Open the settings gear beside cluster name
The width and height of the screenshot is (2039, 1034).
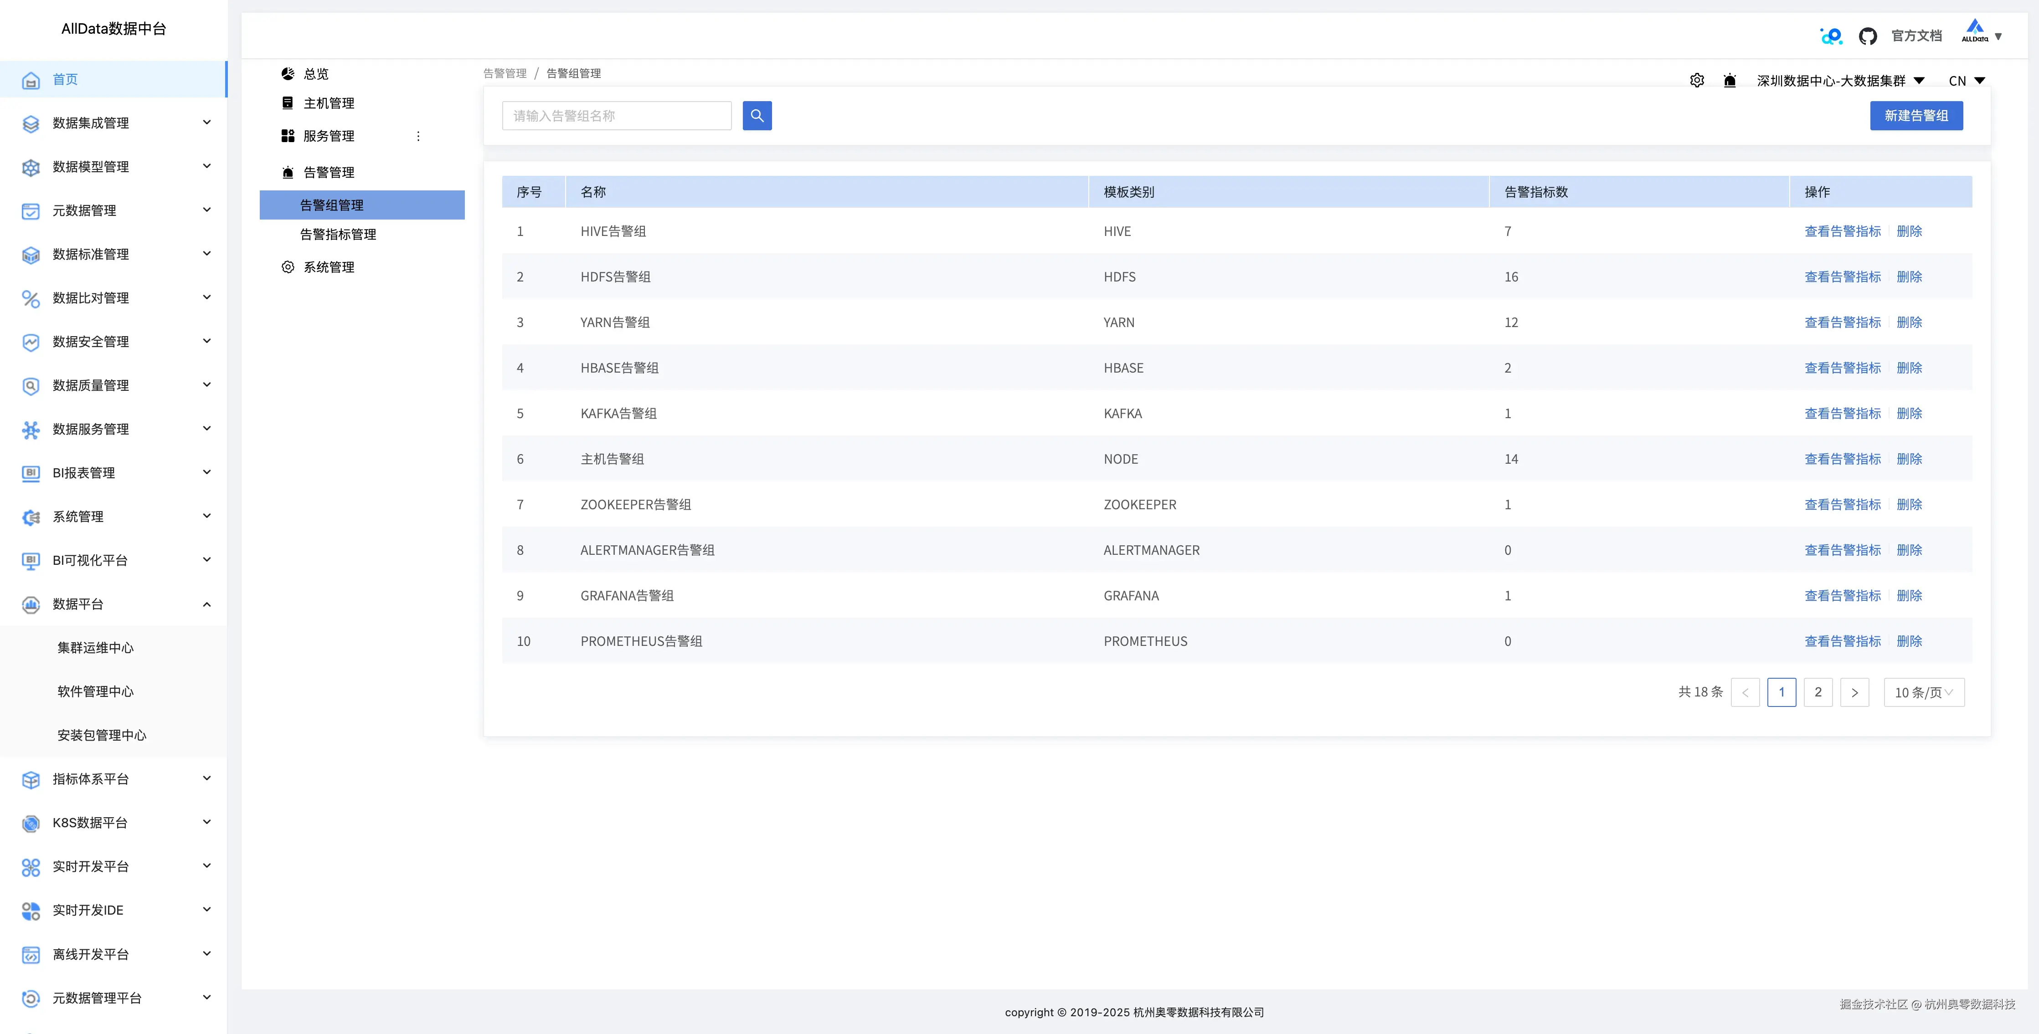[1696, 81]
